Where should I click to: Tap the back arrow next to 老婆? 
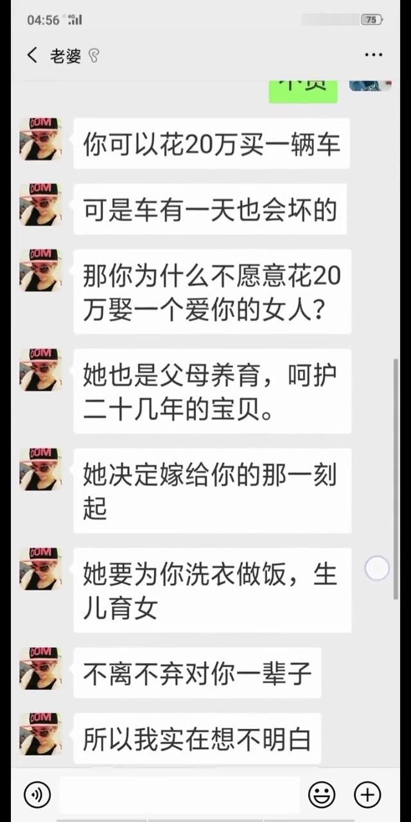click(x=32, y=55)
